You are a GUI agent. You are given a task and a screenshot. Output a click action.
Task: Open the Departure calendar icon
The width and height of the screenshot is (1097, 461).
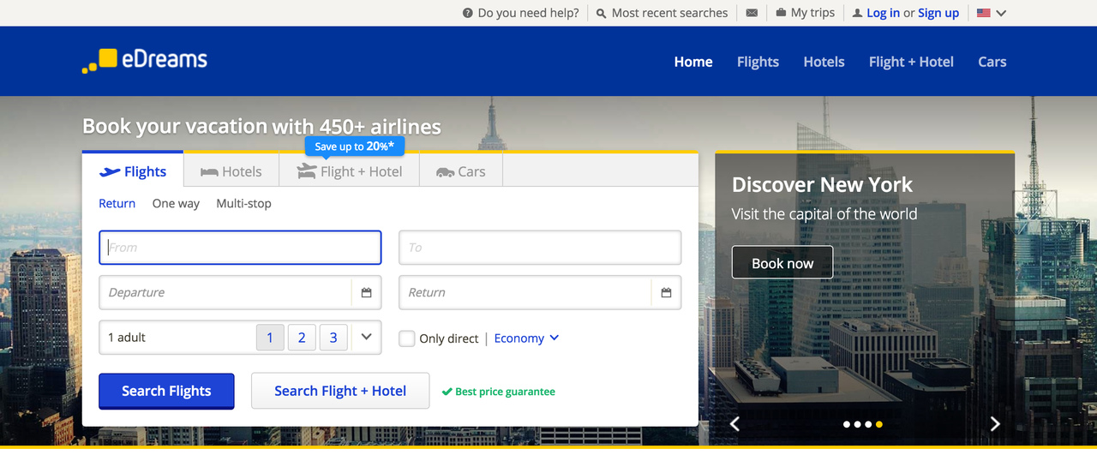(x=367, y=292)
